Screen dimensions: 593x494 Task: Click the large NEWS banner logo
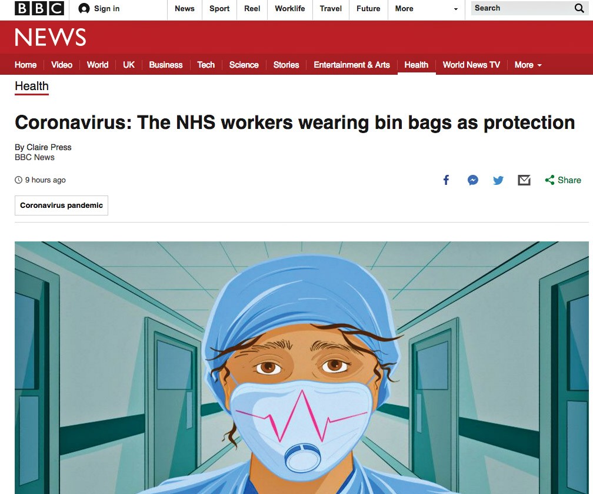51,37
